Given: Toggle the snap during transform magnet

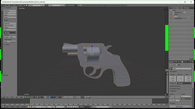Looking at the screenshot, I should 80,97.
